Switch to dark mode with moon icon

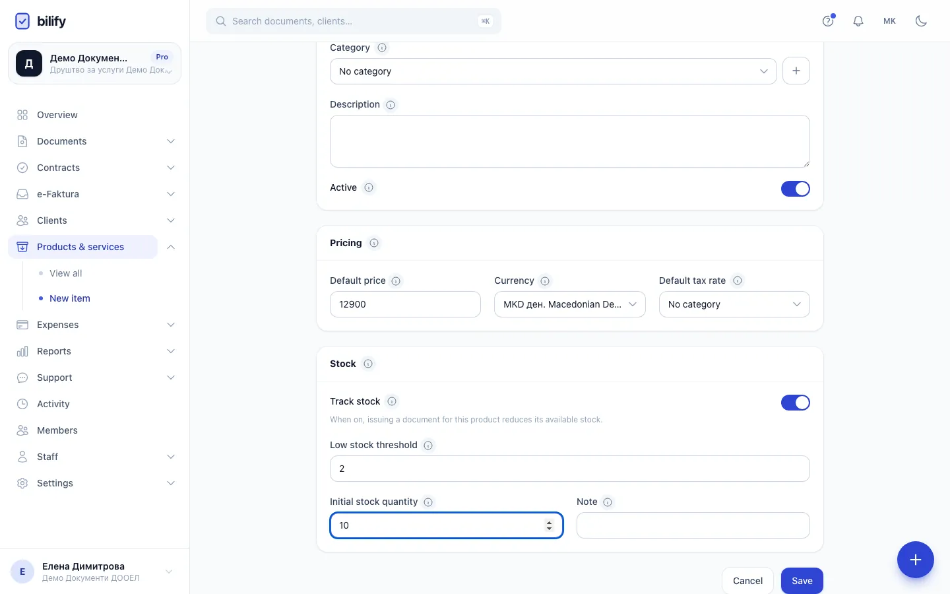922,21
